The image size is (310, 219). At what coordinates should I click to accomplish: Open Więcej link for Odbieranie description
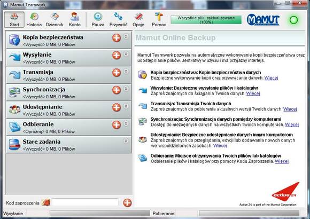point(282,161)
